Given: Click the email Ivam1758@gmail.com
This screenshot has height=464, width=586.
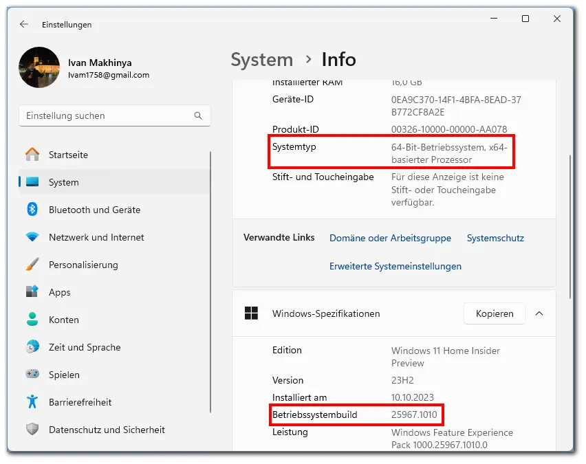Looking at the screenshot, I should pyautogui.click(x=109, y=75).
